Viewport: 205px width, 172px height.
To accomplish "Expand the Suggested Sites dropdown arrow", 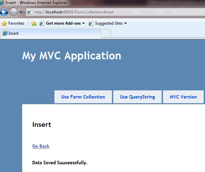I will tap(125, 23).
